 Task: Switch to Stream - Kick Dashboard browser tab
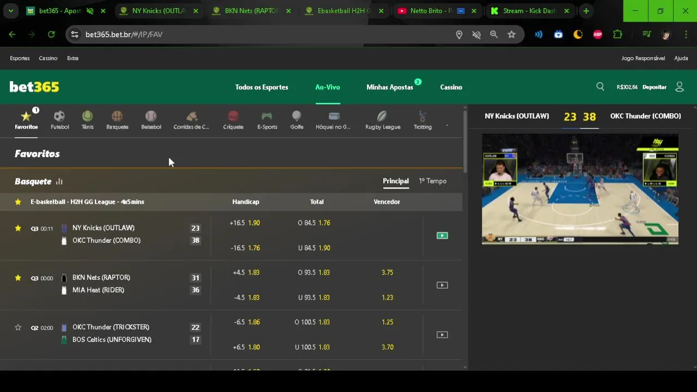[528, 11]
